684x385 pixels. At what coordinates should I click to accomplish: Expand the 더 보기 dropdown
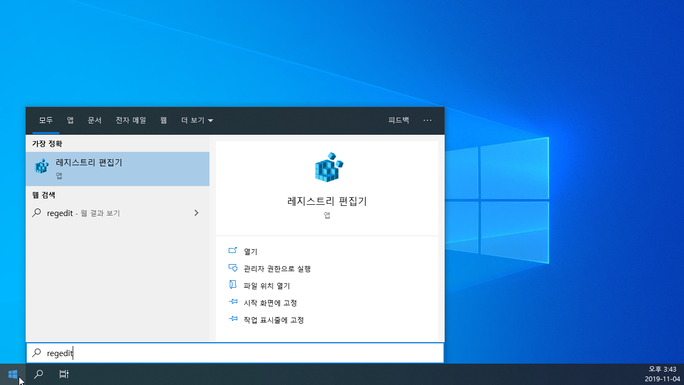click(x=197, y=120)
